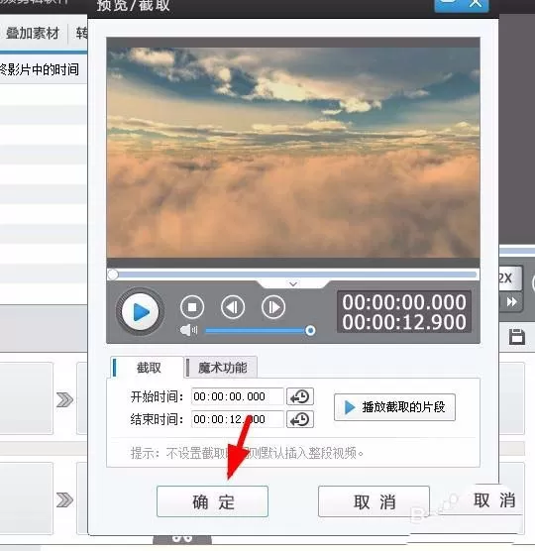The height and width of the screenshot is (551, 535).
Task: Mute the preview speaker icon
Action: (188, 330)
